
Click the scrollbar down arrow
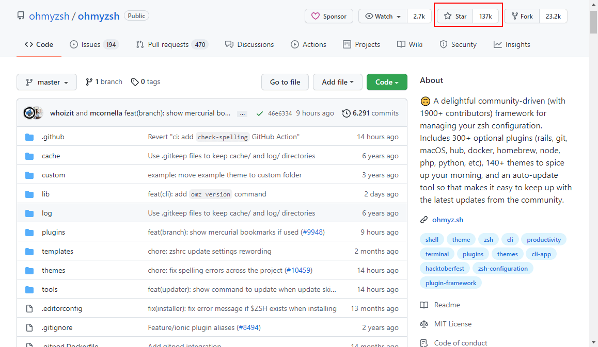(x=593, y=343)
